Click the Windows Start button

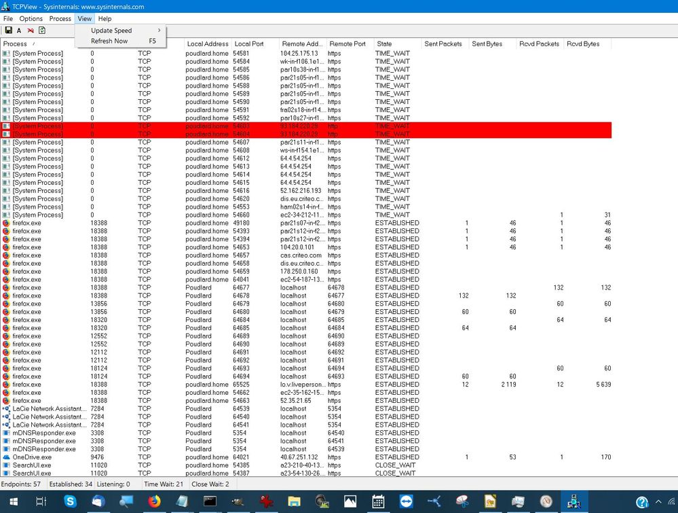[x=12, y=501]
